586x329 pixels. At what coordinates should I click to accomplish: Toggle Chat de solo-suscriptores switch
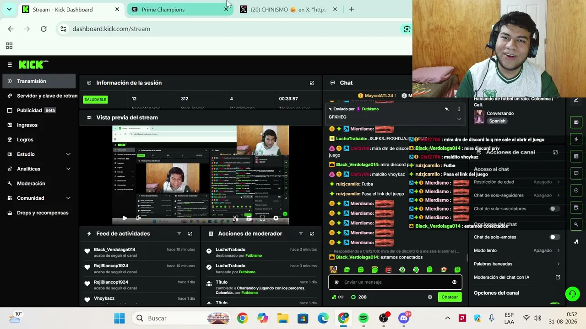(554, 209)
